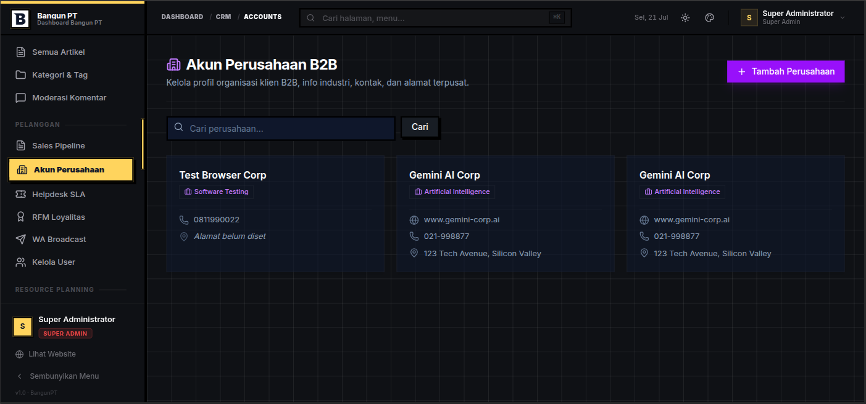Click phone number 0811990022

click(x=217, y=220)
